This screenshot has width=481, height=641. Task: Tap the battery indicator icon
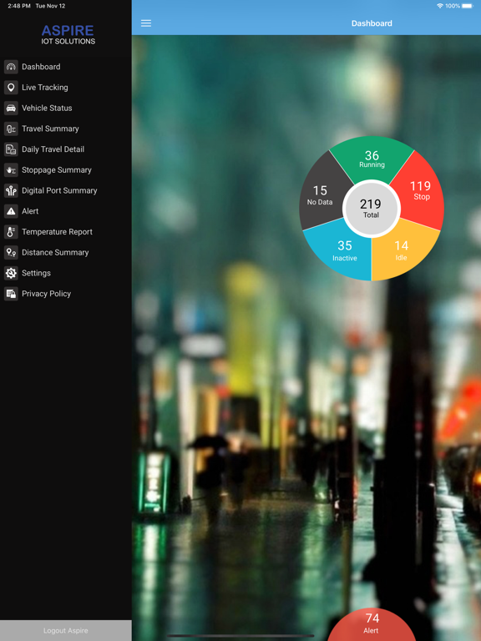[468, 6]
